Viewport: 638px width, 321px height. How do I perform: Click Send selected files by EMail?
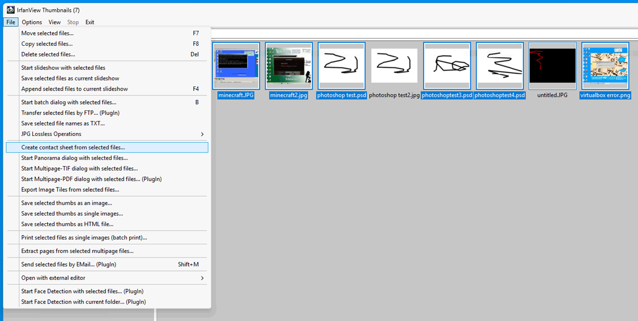pyautogui.click(x=68, y=264)
